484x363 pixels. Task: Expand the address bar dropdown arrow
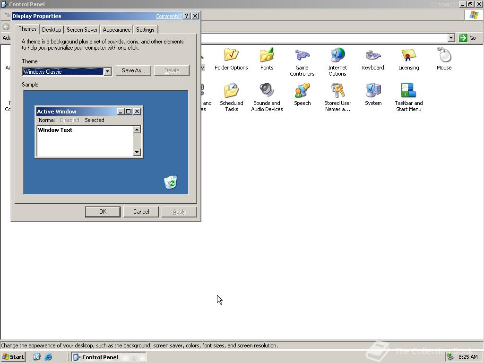(x=451, y=38)
